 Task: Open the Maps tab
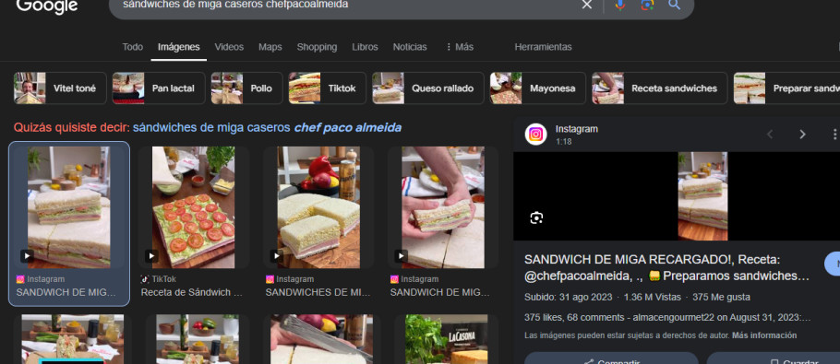[270, 47]
